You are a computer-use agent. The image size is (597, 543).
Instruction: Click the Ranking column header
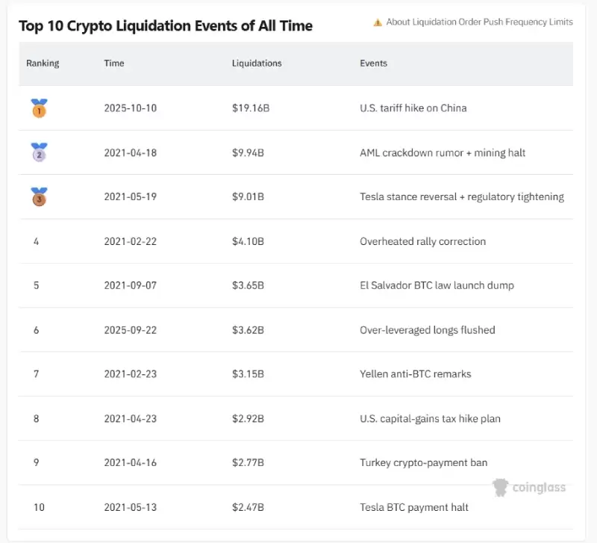43,63
